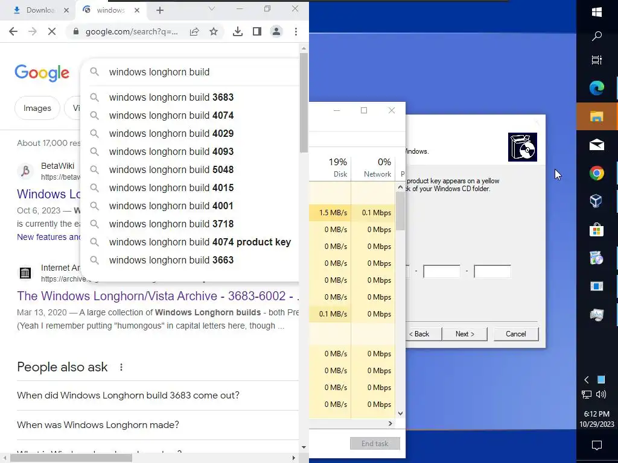Screen dimensions: 618x463
Task: Open the Task Manager icon on taskbar
Action: point(597,315)
